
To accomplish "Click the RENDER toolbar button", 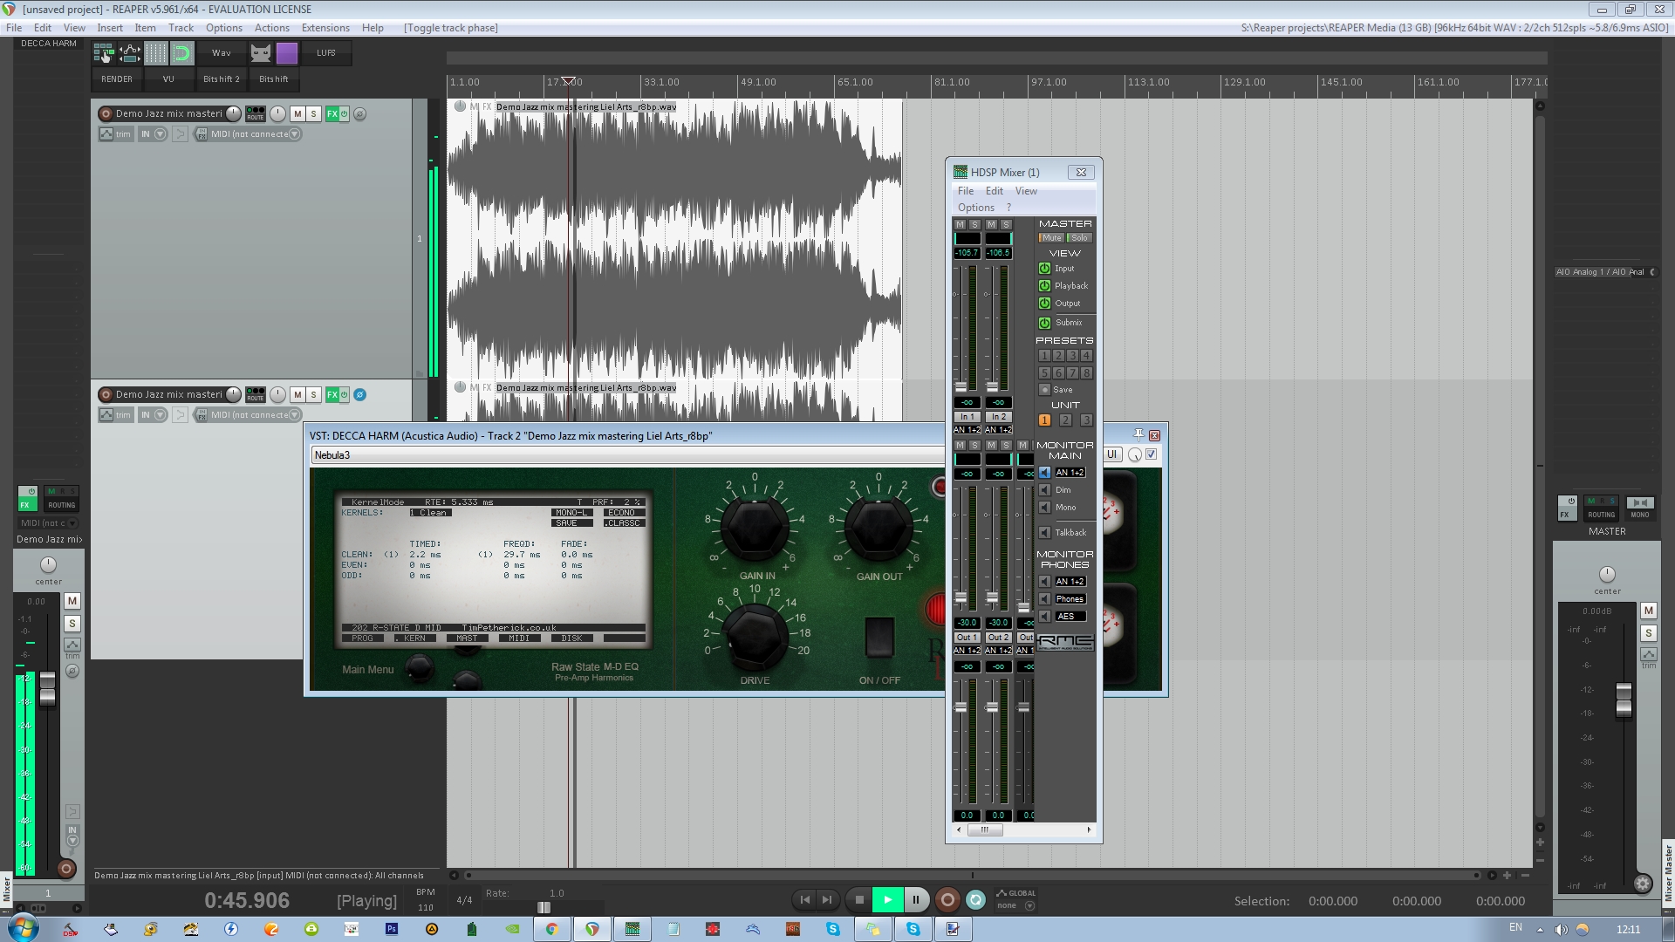I will pos(117,79).
